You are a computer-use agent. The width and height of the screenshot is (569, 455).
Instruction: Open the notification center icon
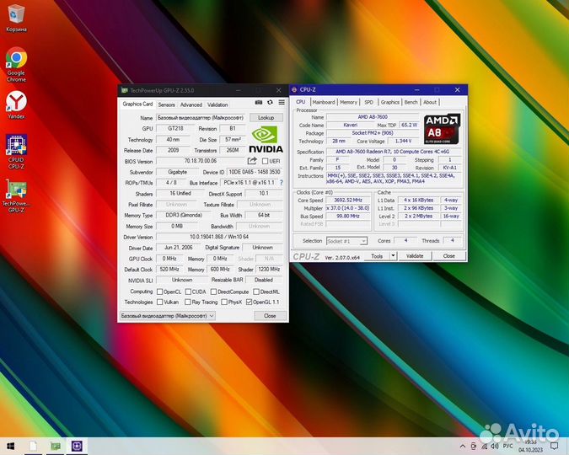(x=554, y=446)
